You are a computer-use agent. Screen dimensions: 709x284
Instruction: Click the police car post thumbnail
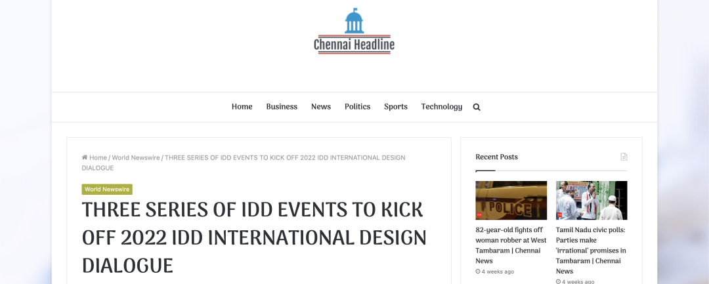coord(511,201)
